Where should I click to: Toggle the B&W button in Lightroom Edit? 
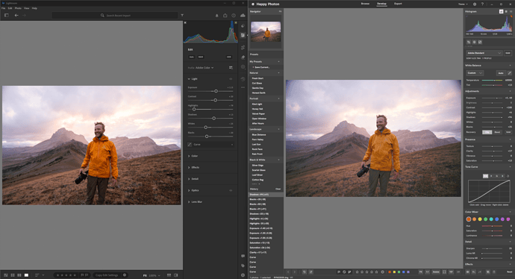tap(201, 57)
